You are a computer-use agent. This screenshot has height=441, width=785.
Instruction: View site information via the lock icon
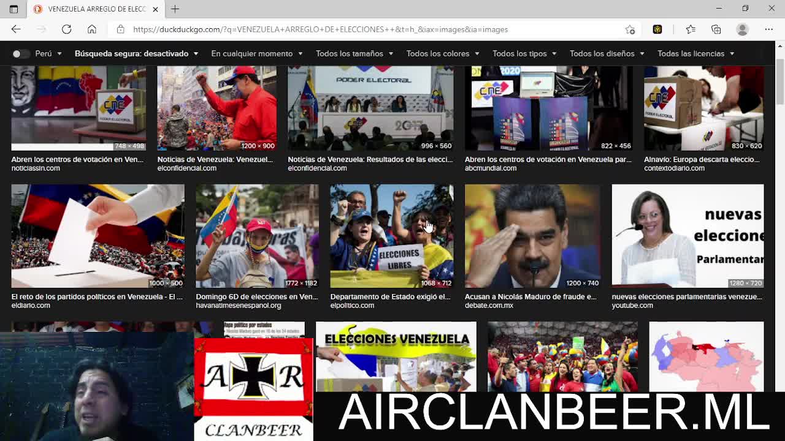120,29
